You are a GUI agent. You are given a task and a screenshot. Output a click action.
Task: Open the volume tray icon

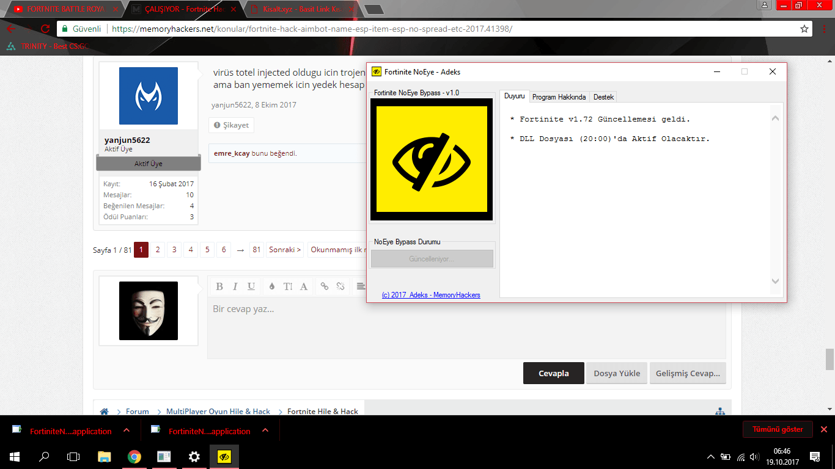(756, 457)
